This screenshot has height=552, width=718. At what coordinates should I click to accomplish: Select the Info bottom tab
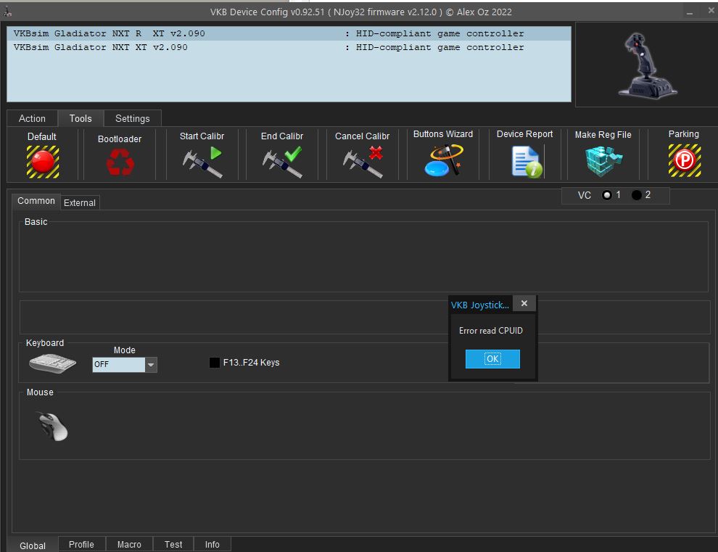click(212, 544)
